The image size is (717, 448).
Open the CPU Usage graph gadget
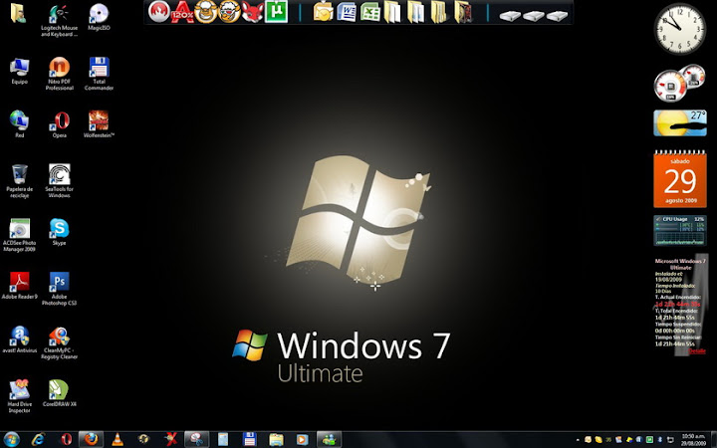coord(680,230)
